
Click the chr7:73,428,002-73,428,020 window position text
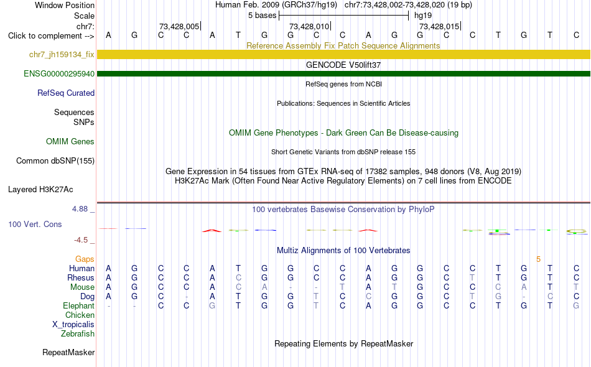click(x=408, y=5)
